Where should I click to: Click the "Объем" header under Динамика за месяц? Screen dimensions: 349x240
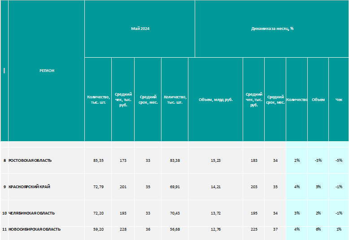318,100
